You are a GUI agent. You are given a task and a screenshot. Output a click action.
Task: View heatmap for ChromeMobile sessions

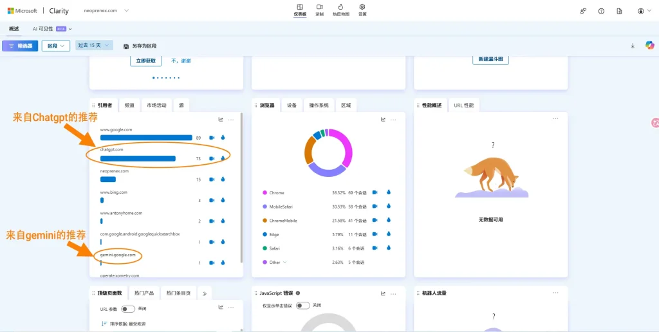pos(389,220)
